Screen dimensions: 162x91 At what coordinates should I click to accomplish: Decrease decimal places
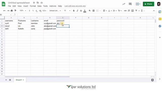tap(36, 11)
